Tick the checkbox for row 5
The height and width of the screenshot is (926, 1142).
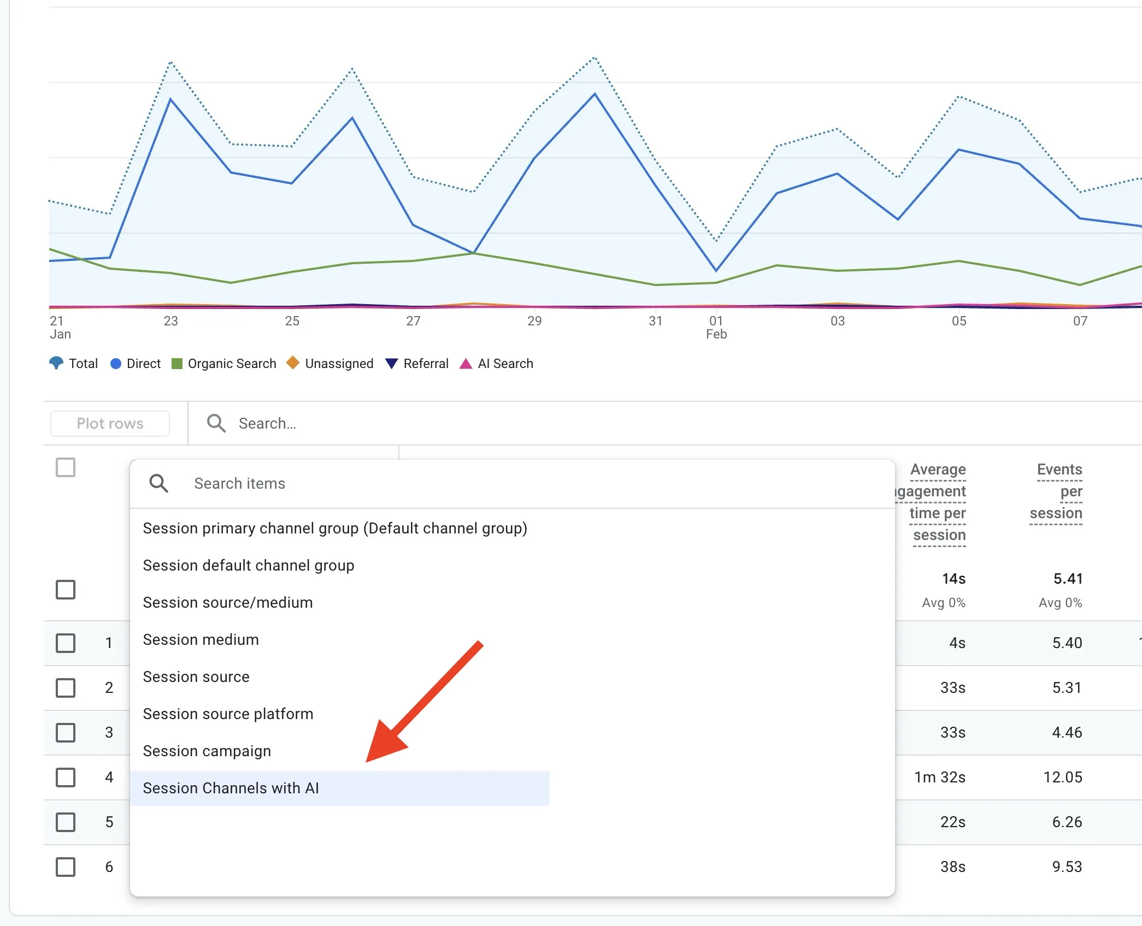click(66, 822)
